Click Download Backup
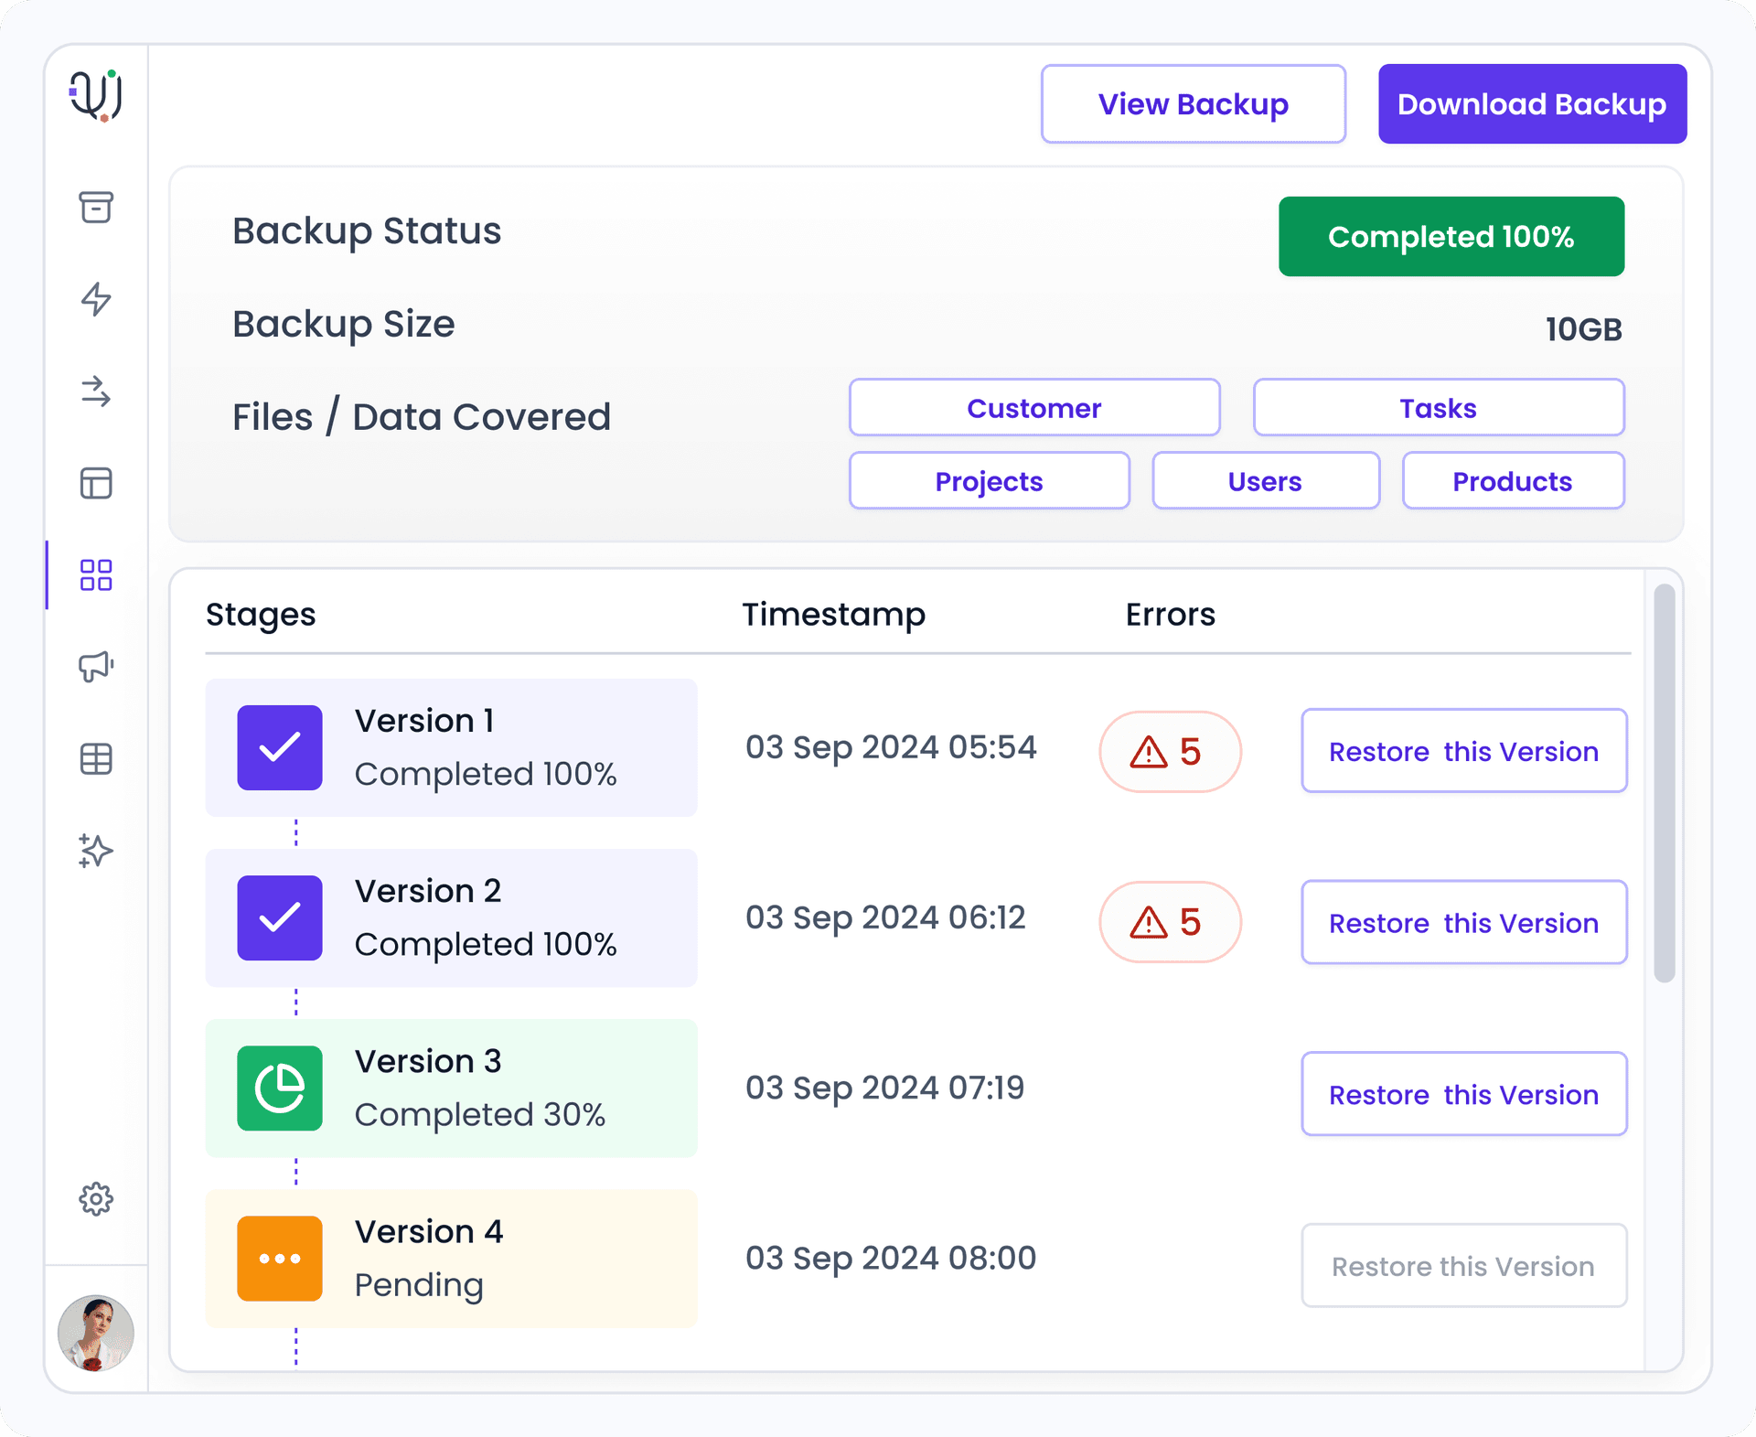 click(1532, 103)
